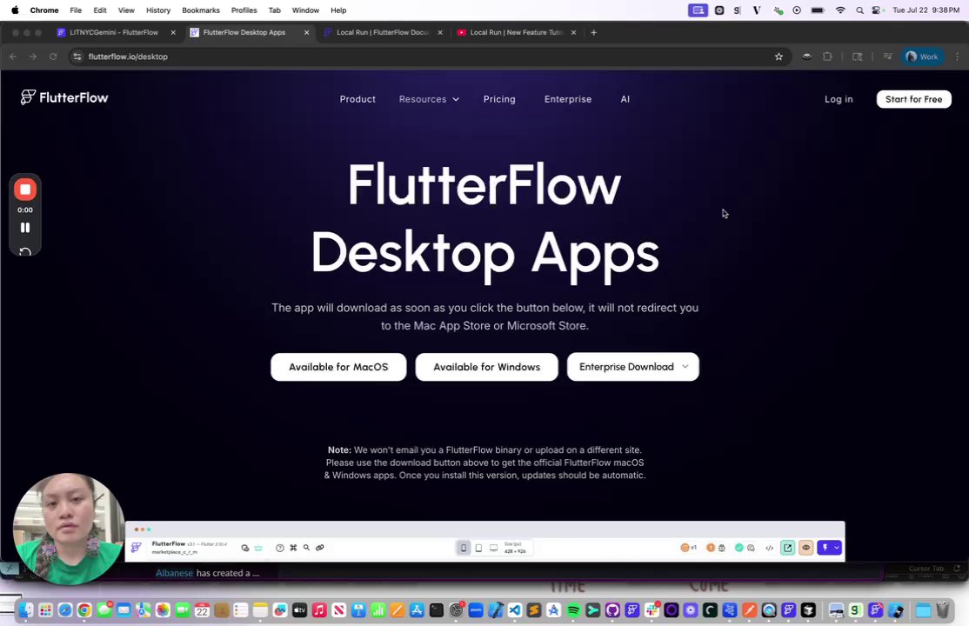Click the Log in link
This screenshot has width=969, height=626.
(x=839, y=99)
